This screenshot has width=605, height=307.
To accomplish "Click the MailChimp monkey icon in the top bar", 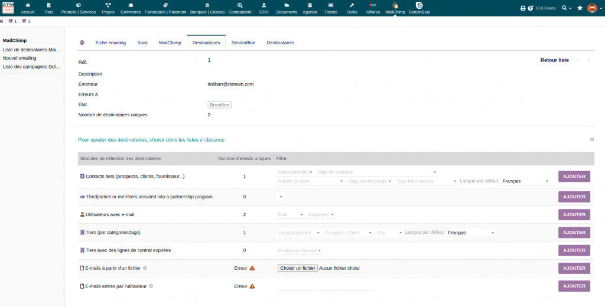I will [x=395, y=5].
